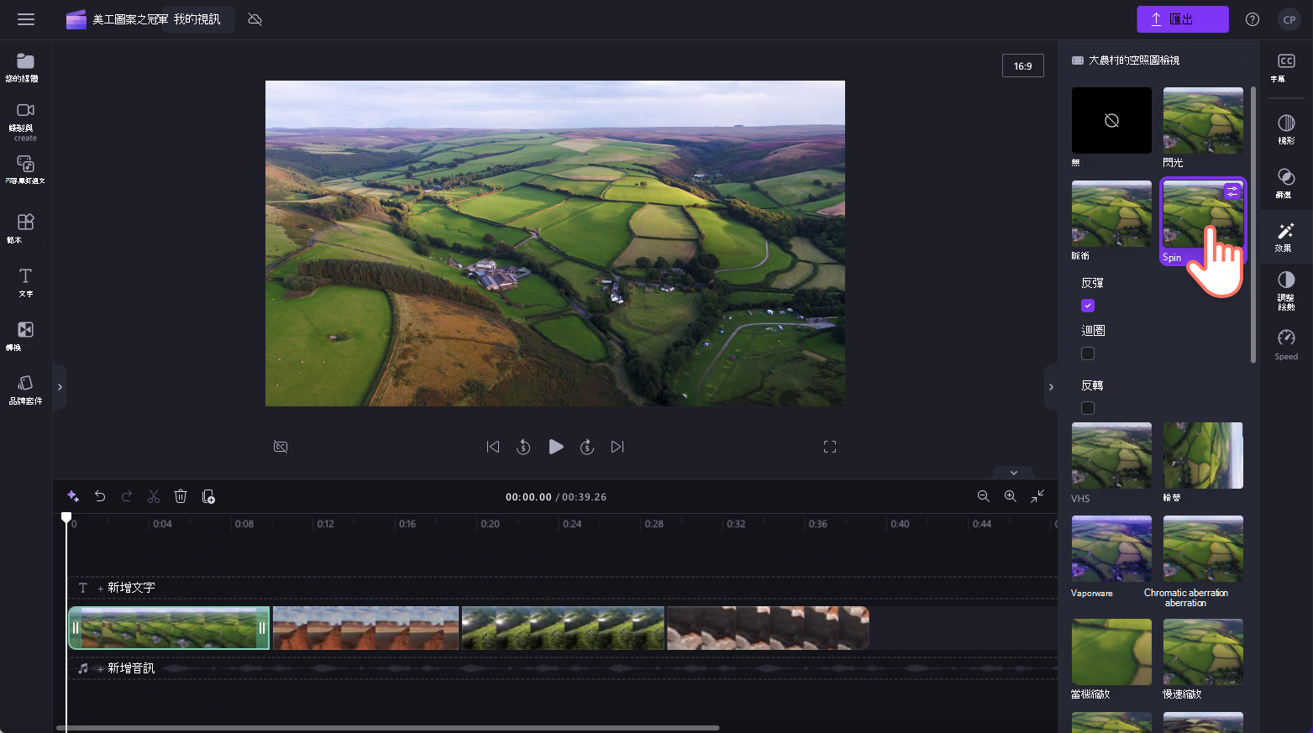
Task: Apply the Vaporware effect
Action: (1111, 549)
